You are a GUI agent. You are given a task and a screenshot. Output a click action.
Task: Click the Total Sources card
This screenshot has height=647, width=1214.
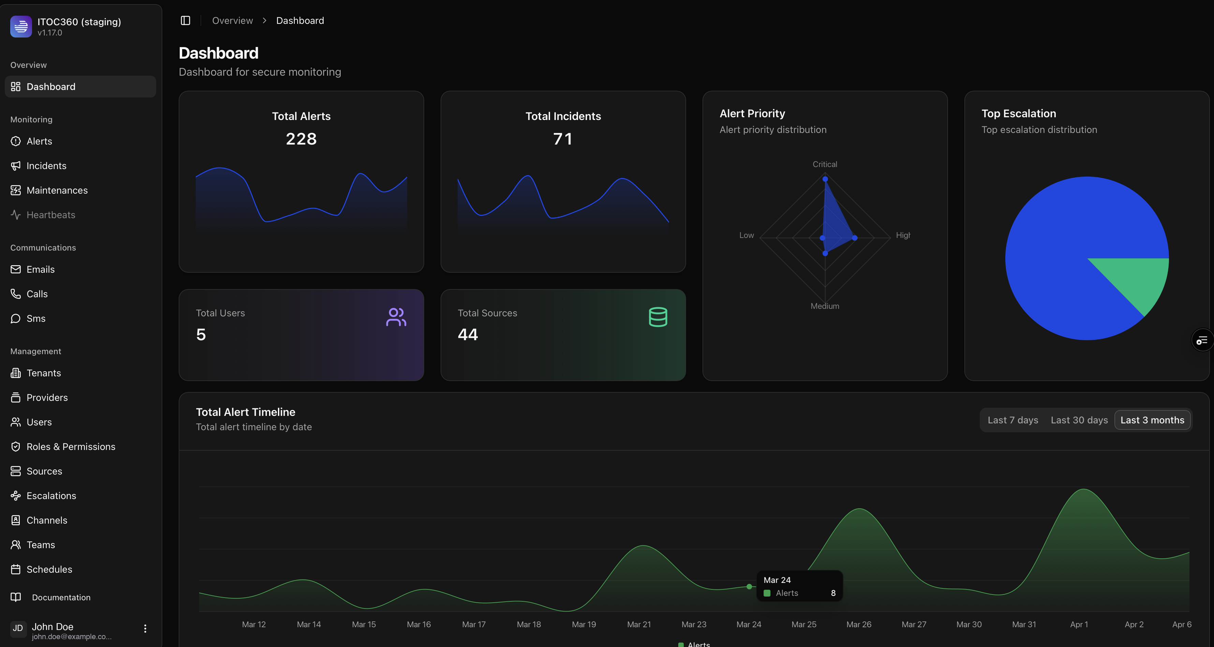tap(563, 335)
